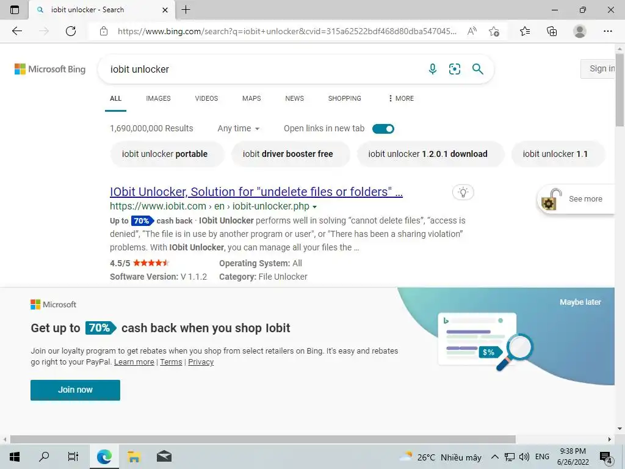Open File Explorer from taskbar

pos(134,457)
